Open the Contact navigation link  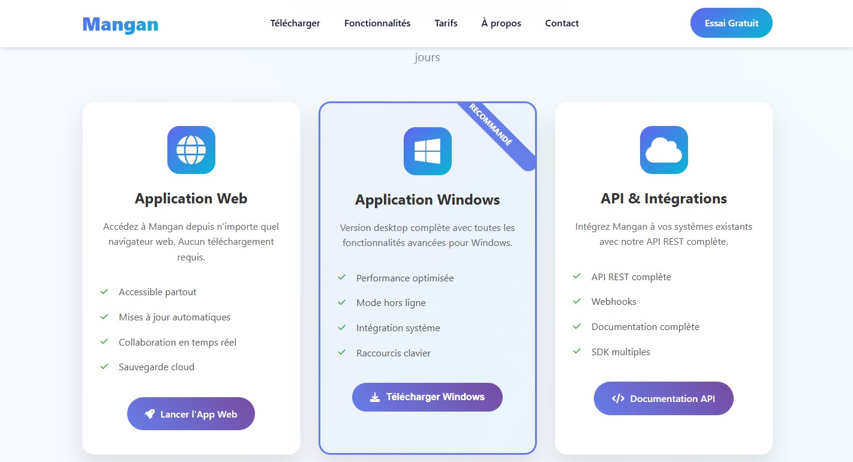(561, 23)
